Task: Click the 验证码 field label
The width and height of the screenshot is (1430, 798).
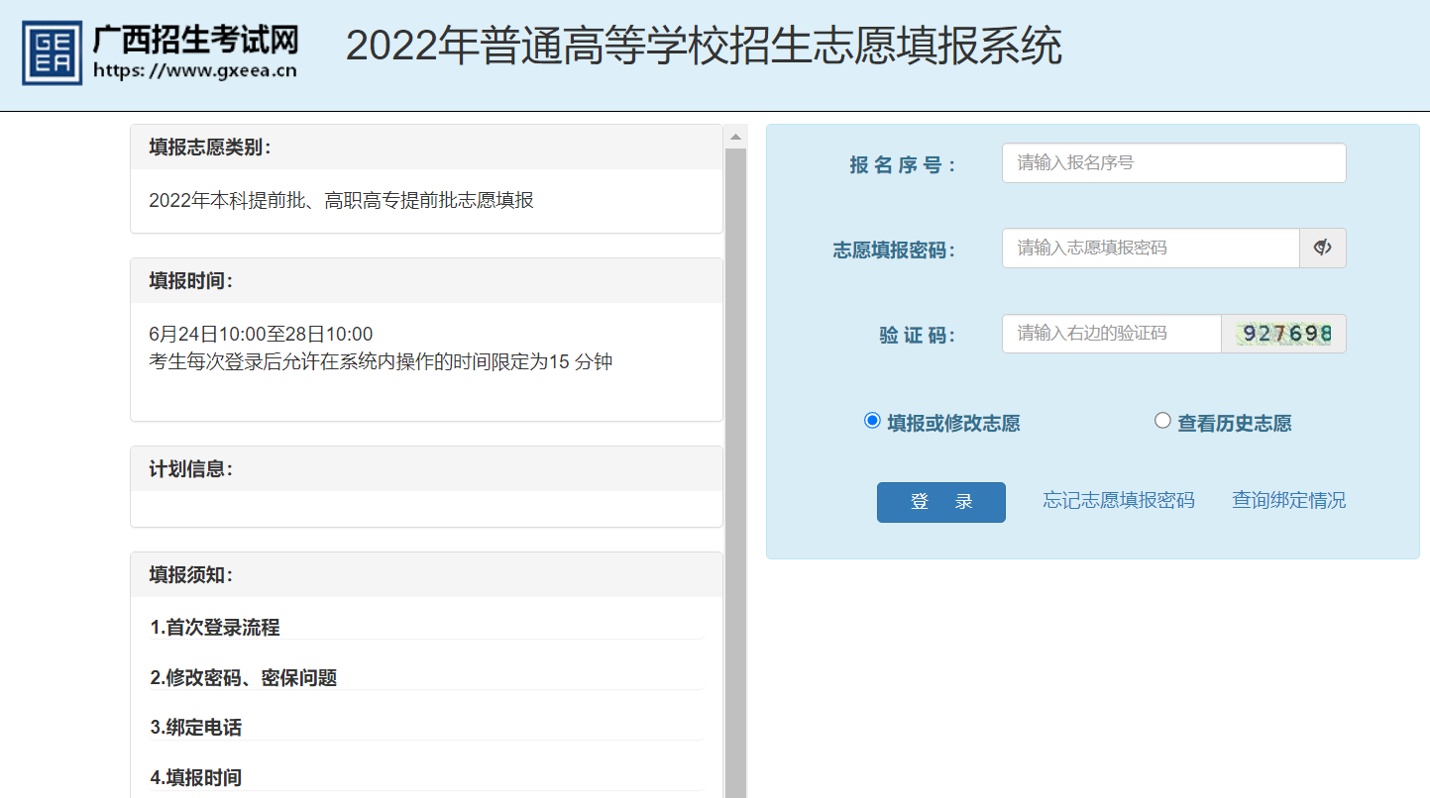Action: coord(918,336)
